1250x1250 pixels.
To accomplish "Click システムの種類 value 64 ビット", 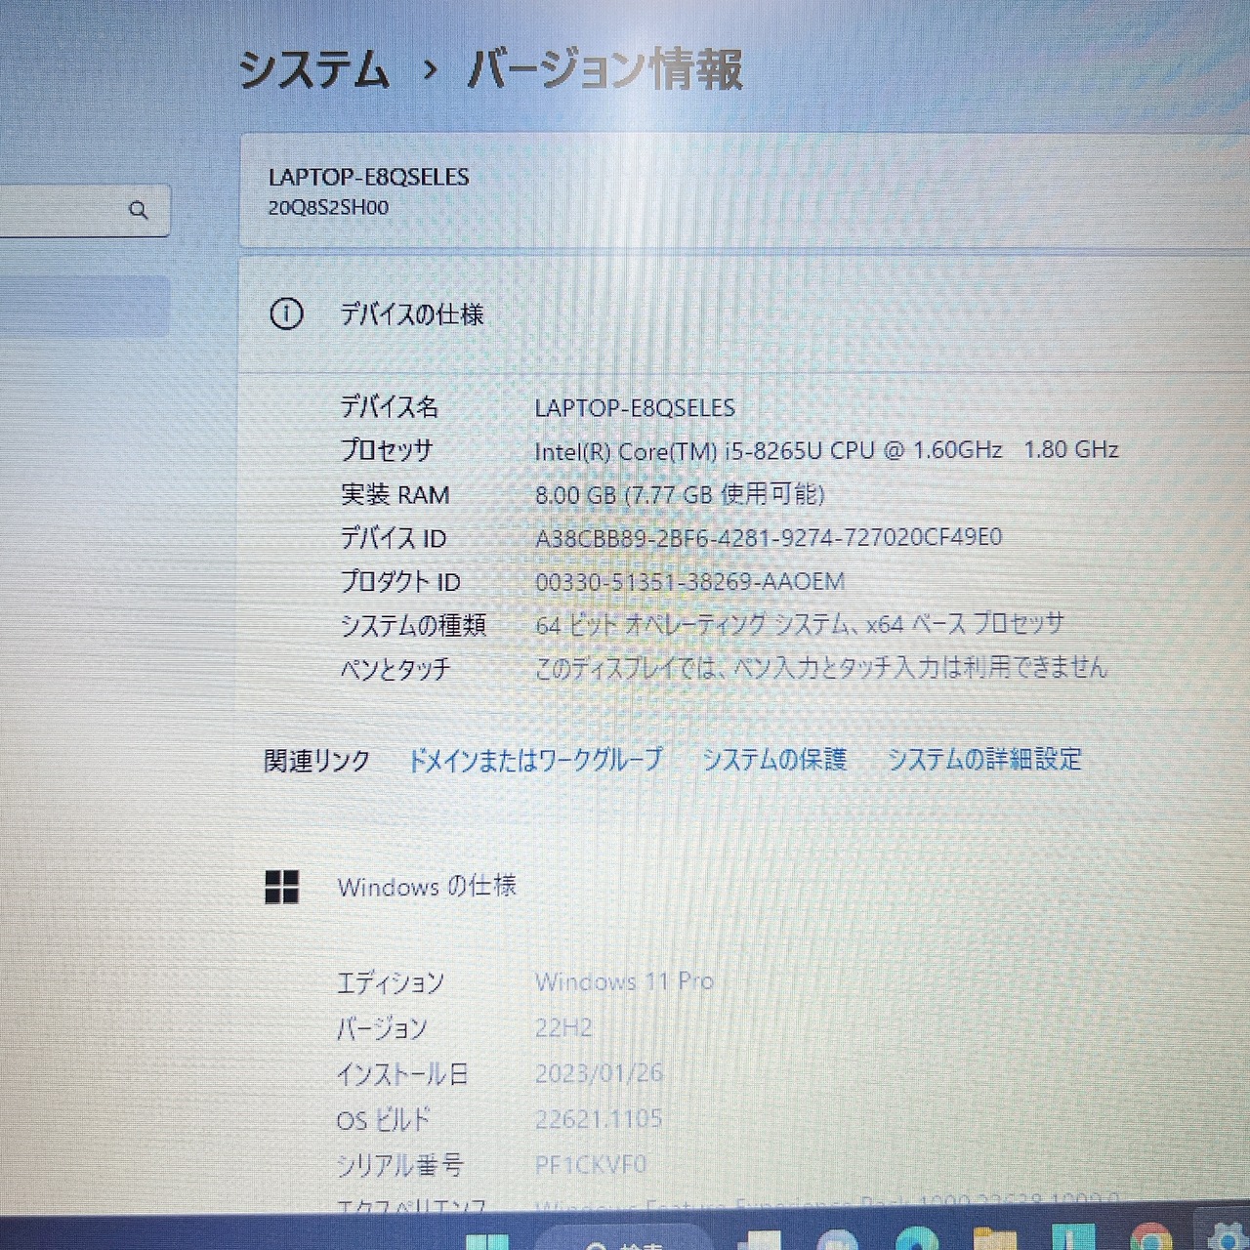I will point(799,624).
